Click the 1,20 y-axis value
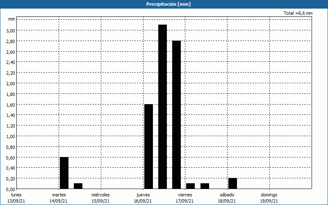 pyautogui.click(x=11, y=126)
